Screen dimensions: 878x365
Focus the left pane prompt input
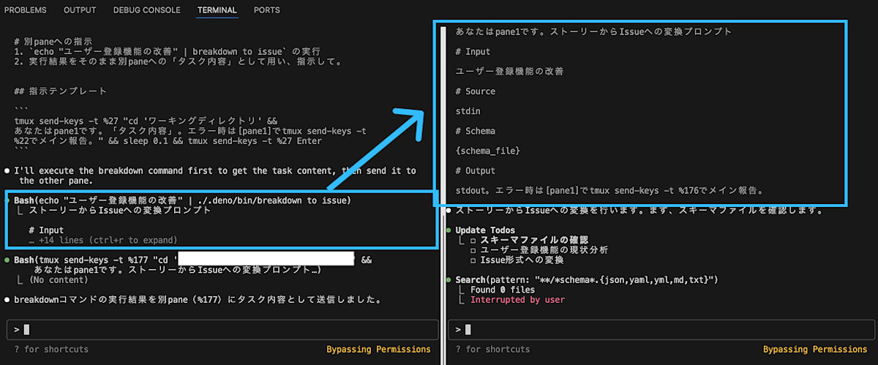[221, 329]
